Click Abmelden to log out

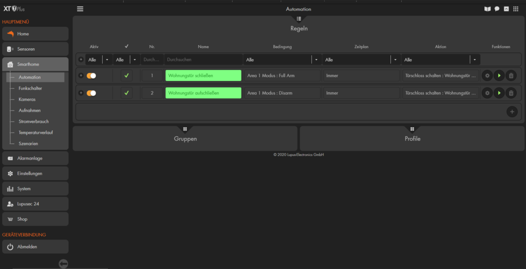[35, 247]
